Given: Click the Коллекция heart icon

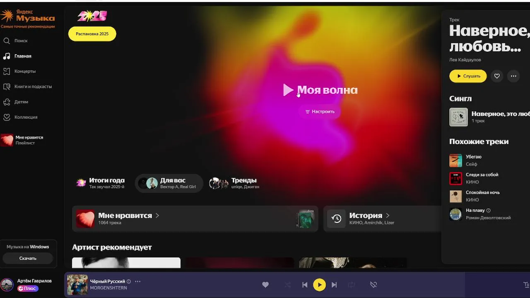Looking at the screenshot, I should click(x=7, y=117).
